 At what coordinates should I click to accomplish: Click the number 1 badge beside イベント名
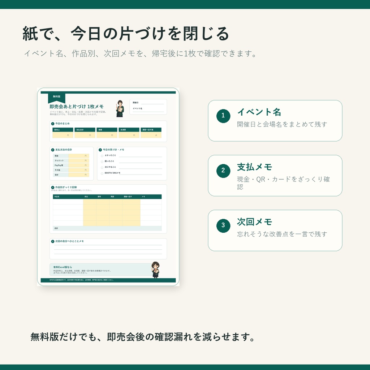point(223,116)
